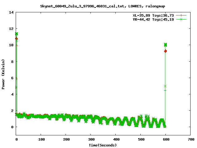Click the red data cluster near 9.3 K at 600 seconds

point(166,51)
